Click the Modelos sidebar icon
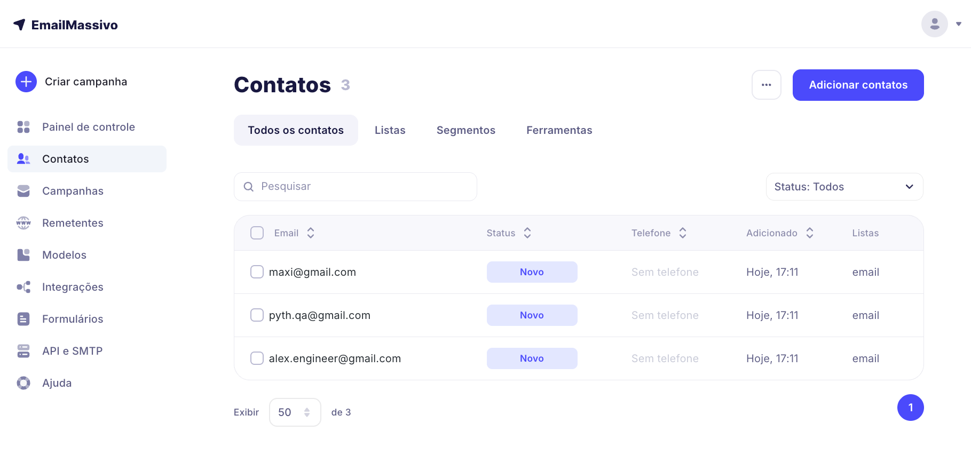The image size is (971, 471). pos(23,255)
